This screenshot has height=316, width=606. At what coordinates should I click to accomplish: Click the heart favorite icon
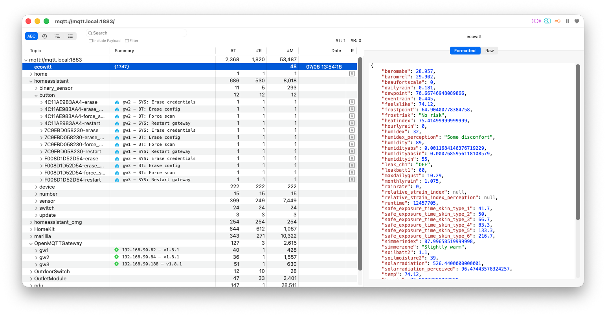577,21
